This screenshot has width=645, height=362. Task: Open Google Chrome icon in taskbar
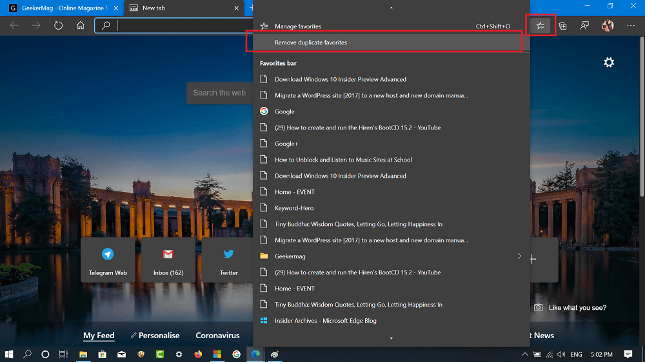pyautogui.click(x=236, y=354)
